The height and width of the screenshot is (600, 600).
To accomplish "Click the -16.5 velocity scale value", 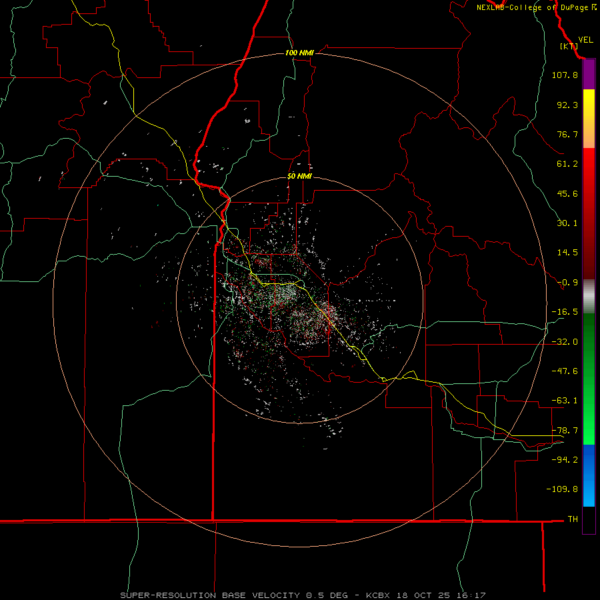I will (x=565, y=312).
